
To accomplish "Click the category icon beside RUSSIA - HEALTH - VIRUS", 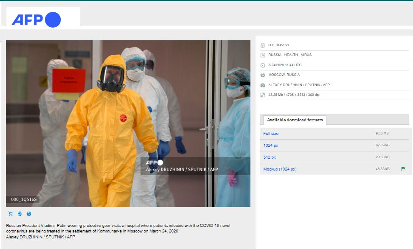I will [x=263, y=55].
